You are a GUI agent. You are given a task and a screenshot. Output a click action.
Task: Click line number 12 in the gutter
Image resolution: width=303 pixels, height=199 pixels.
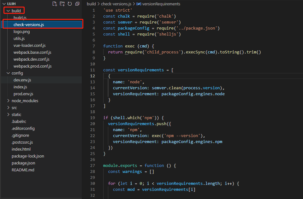pyautogui.click(x=92, y=76)
